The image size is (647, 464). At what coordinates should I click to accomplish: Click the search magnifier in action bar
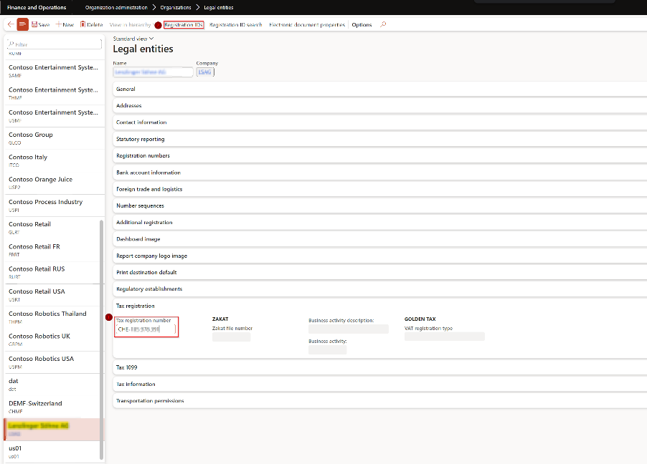coord(383,24)
